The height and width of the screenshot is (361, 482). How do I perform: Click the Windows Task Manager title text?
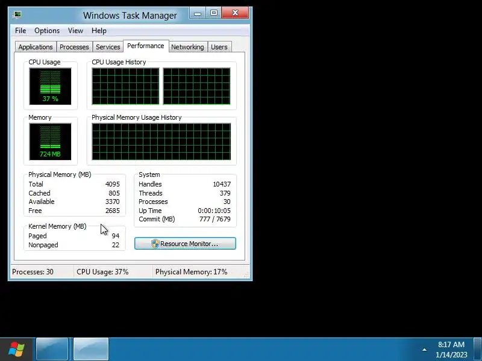pos(130,16)
